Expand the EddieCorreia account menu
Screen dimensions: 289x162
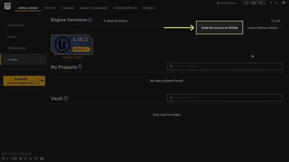coord(237,3)
